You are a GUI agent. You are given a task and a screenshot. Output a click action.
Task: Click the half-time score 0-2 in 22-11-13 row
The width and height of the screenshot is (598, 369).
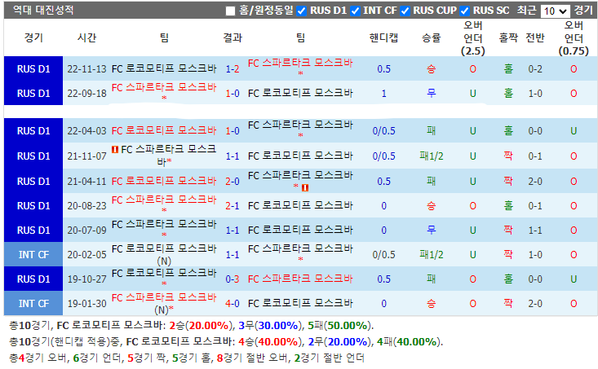(x=535, y=69)
